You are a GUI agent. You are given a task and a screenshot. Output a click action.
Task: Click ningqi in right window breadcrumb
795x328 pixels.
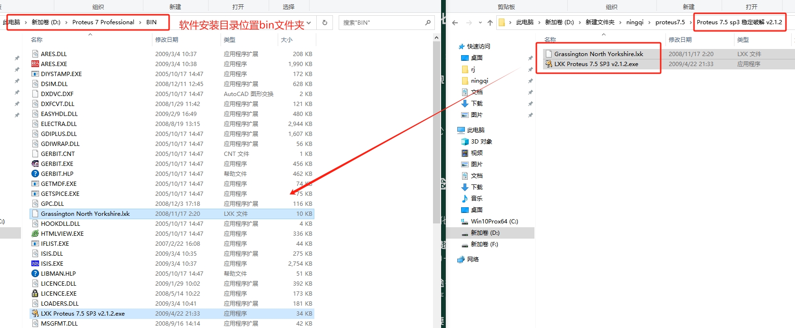(635, 22)
